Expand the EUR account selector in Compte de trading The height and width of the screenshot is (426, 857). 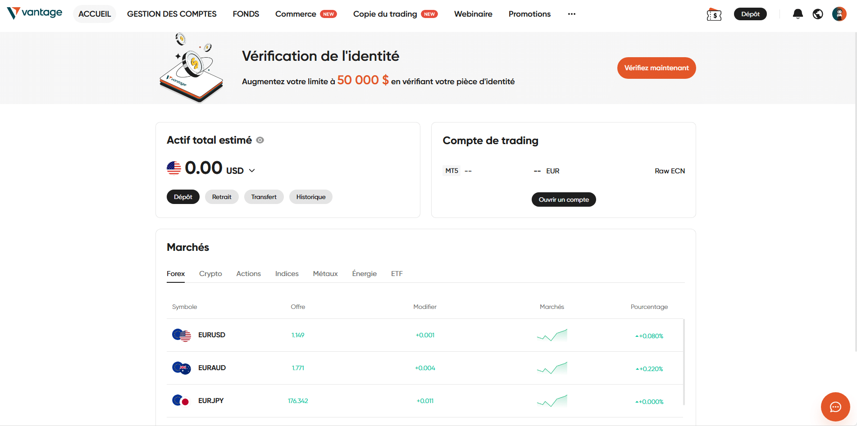tap(552, 171)
